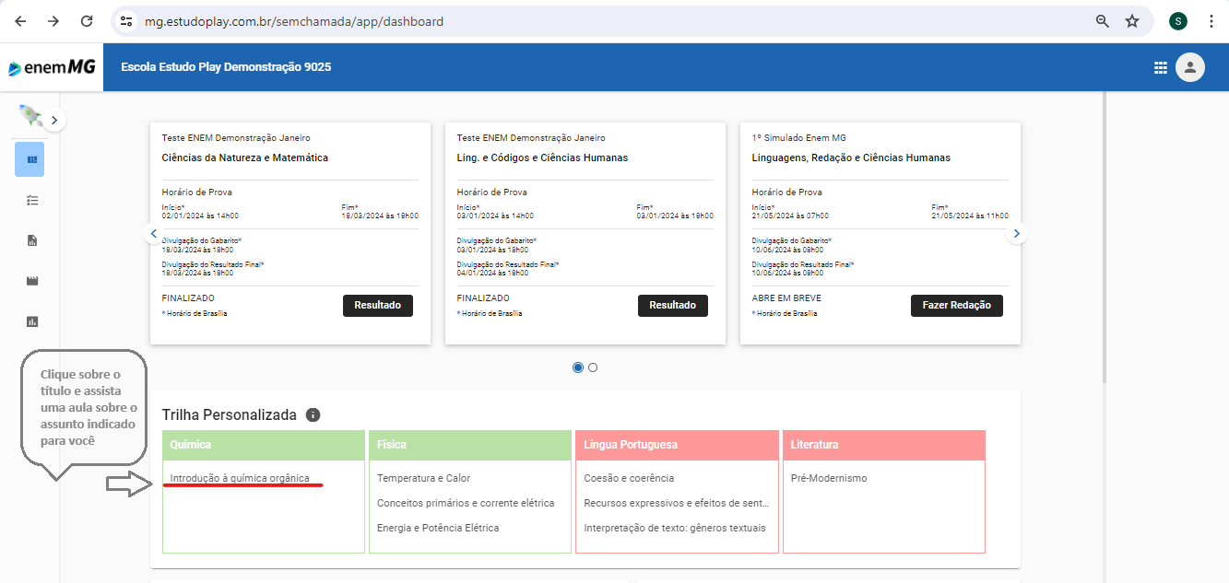Viewport: 1229px width, 583px height.
Task: Open Coesão e coerência lesson
Action: click(x=629, y=478)
